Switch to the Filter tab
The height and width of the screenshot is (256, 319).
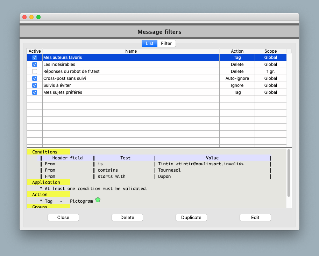click(x=166, y=44)
